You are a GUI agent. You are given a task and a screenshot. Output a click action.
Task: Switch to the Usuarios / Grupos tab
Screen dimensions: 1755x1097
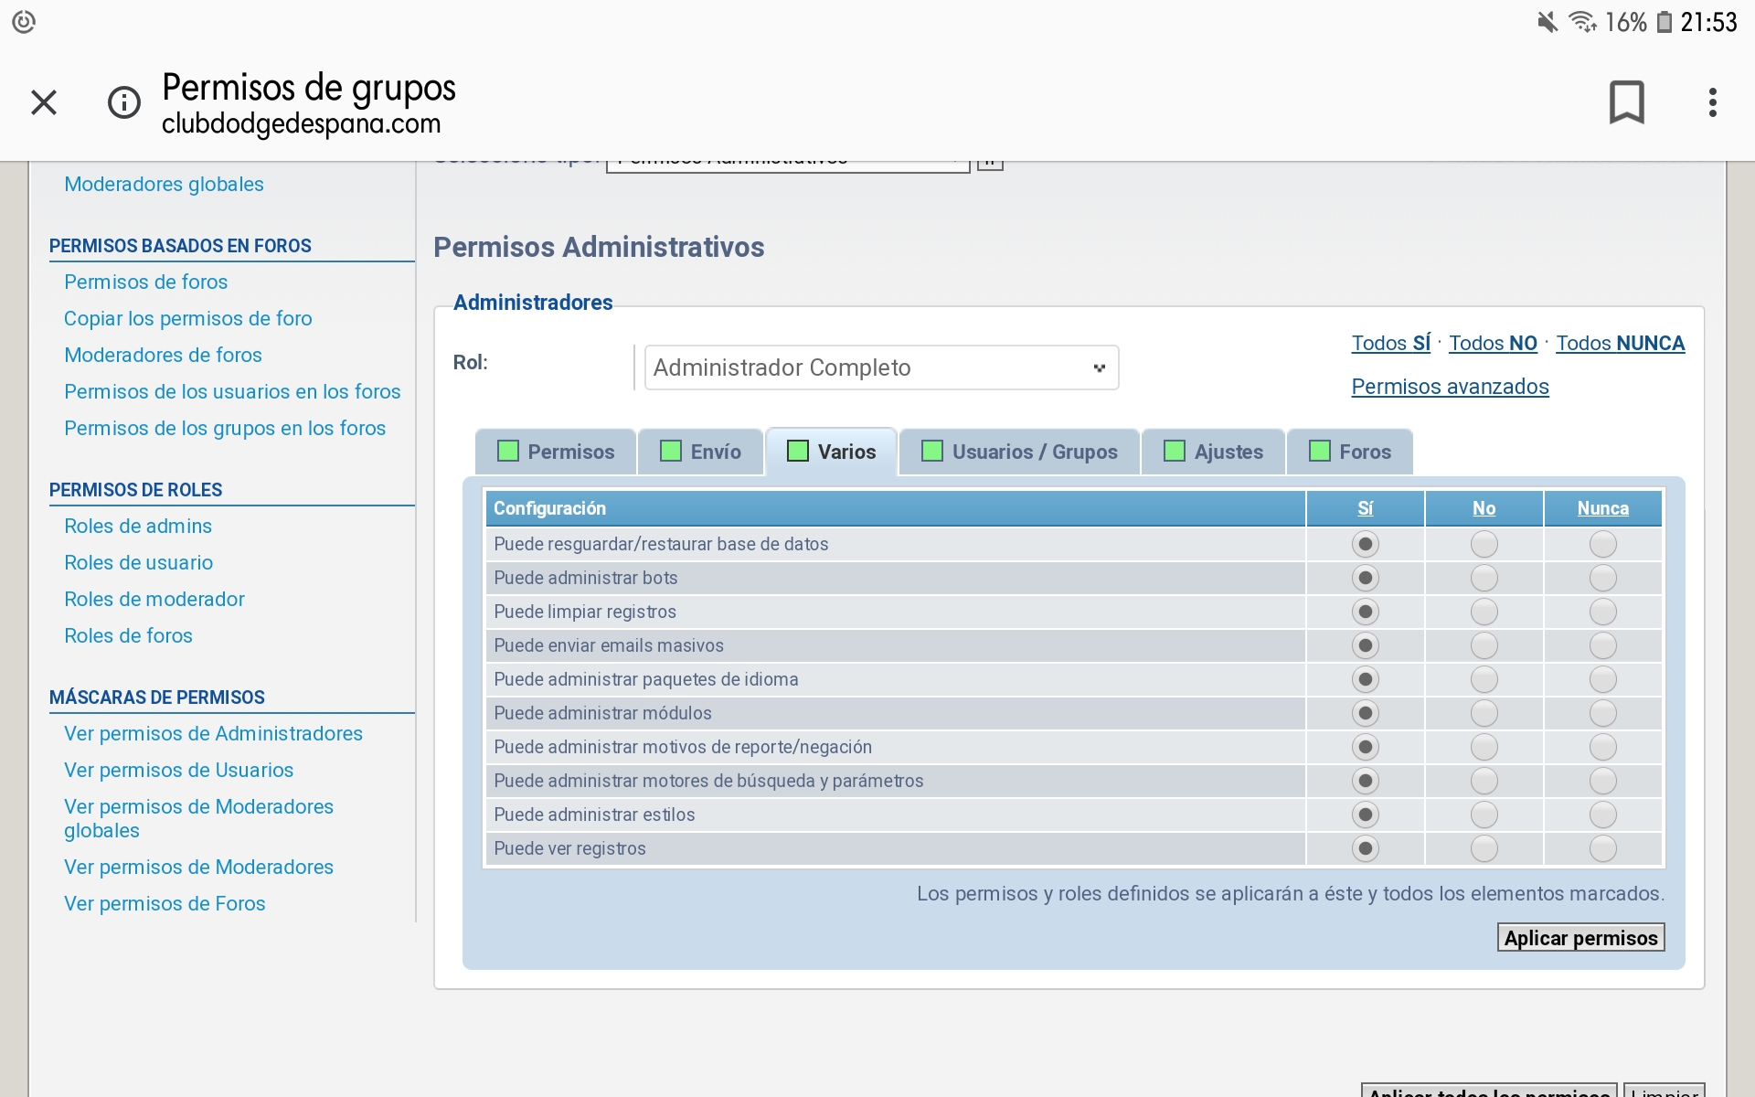tap(1034, 452)
